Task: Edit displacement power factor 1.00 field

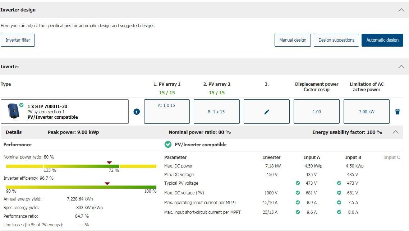Action: click(316, 112)
